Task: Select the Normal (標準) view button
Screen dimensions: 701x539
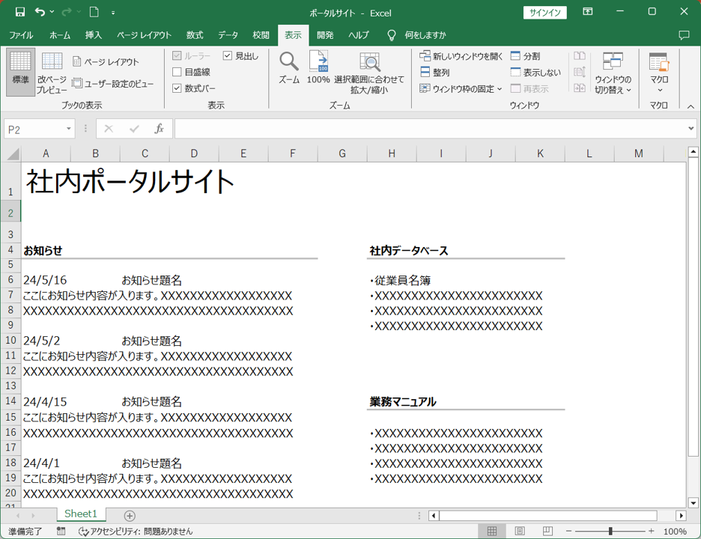Action: (20, 73)
